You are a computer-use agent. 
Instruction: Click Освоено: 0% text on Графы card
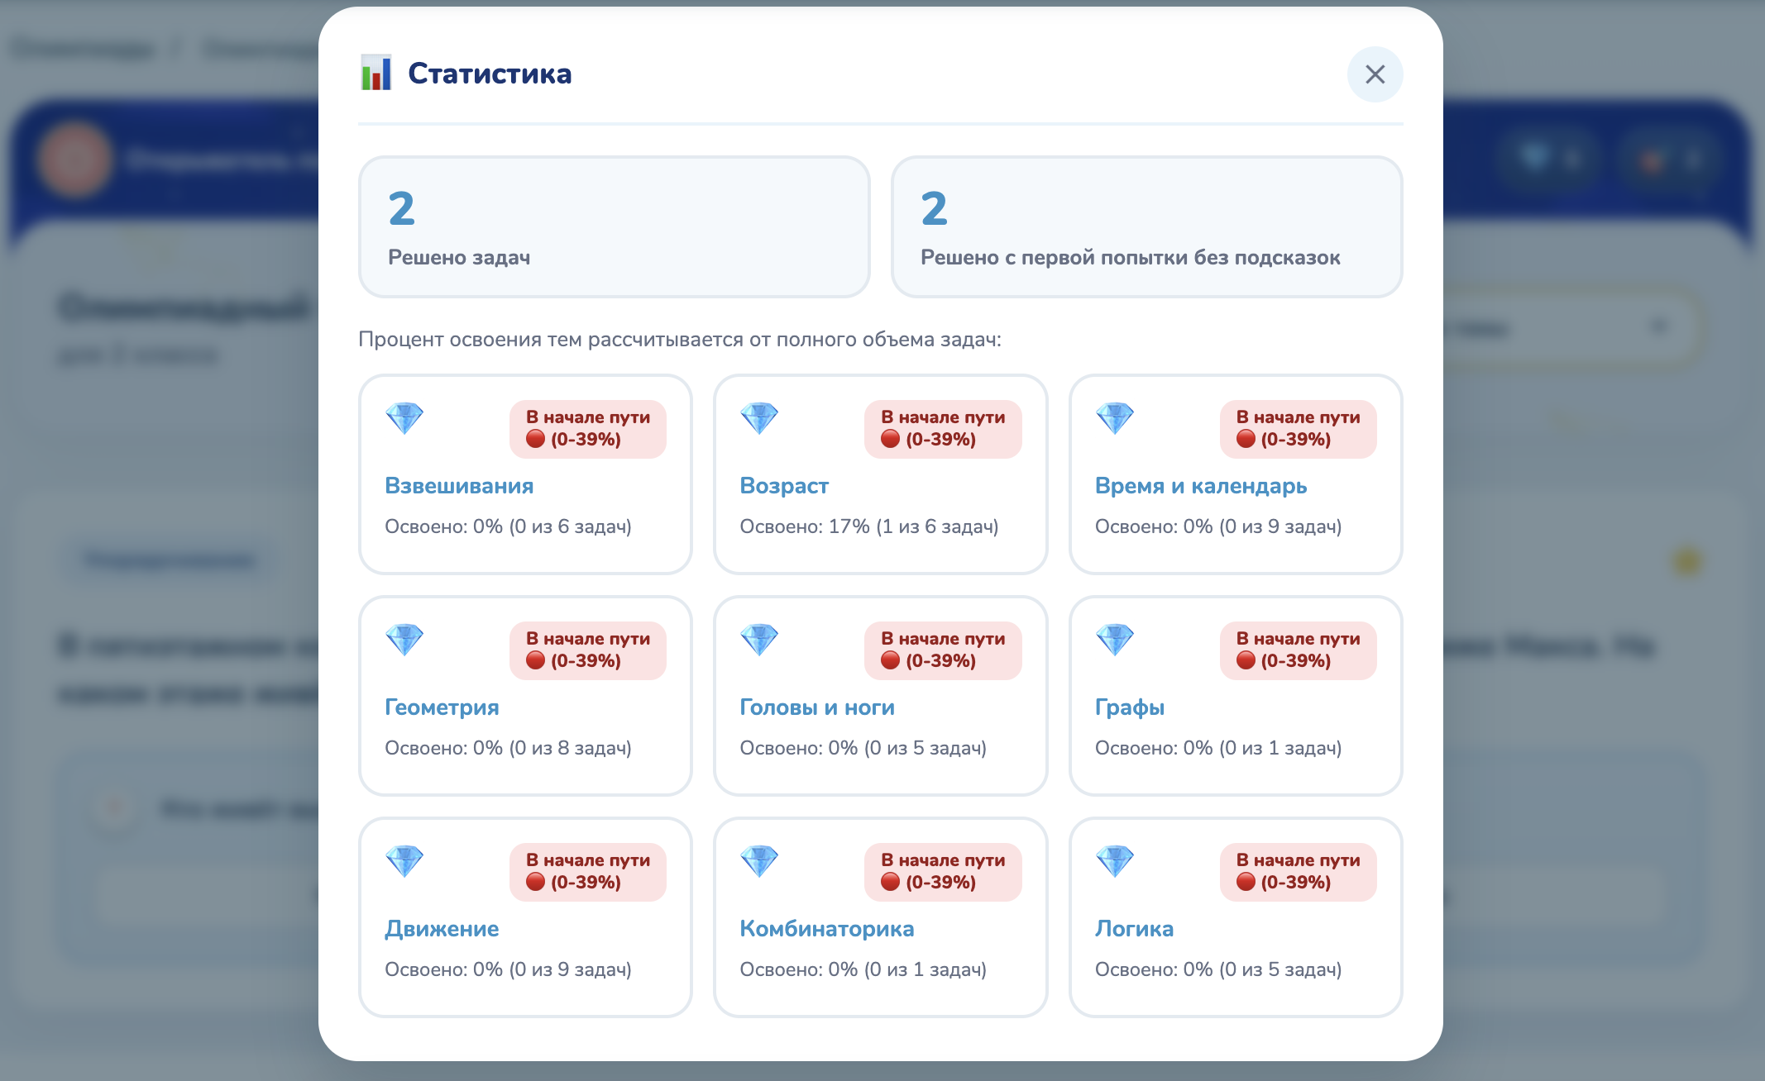1218,748
